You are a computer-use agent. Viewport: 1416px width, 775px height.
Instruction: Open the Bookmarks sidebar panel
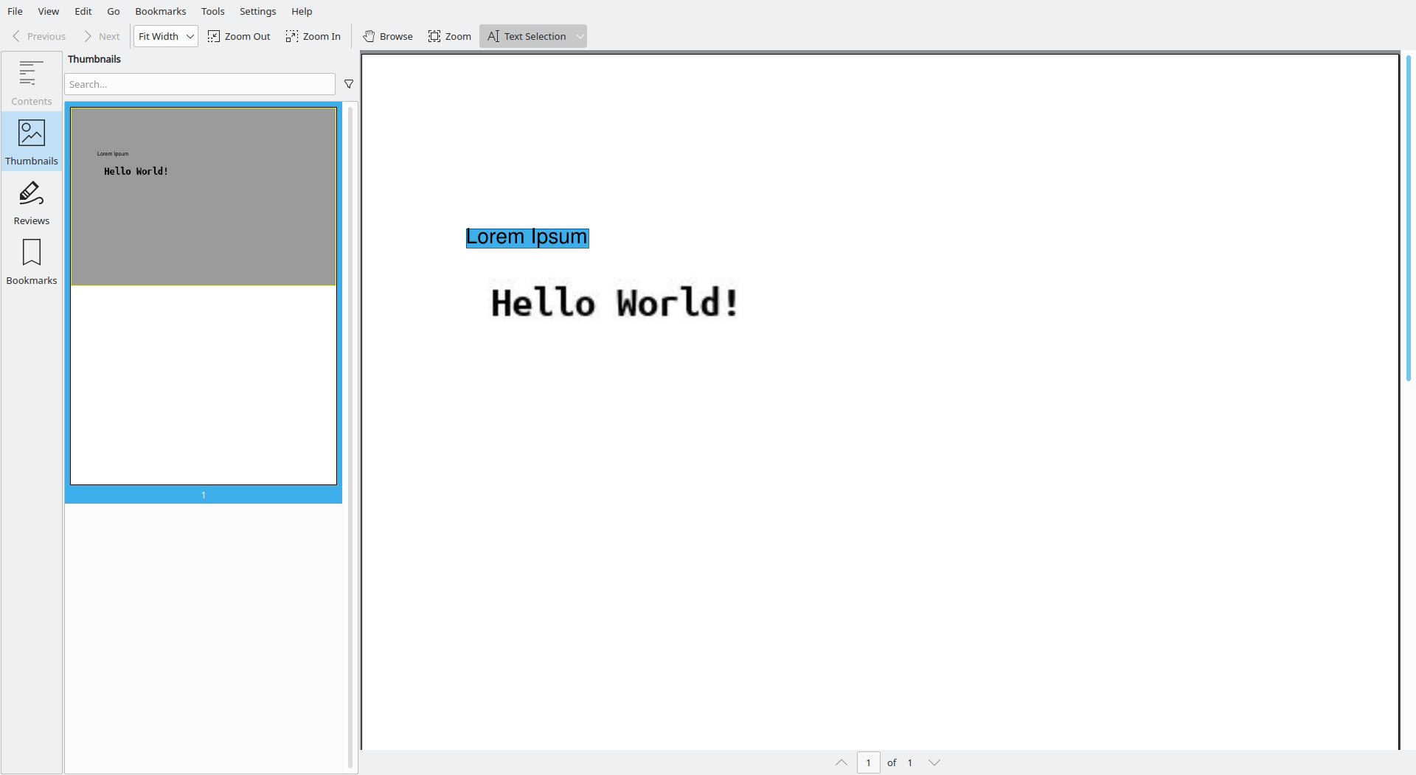(31, 261)
